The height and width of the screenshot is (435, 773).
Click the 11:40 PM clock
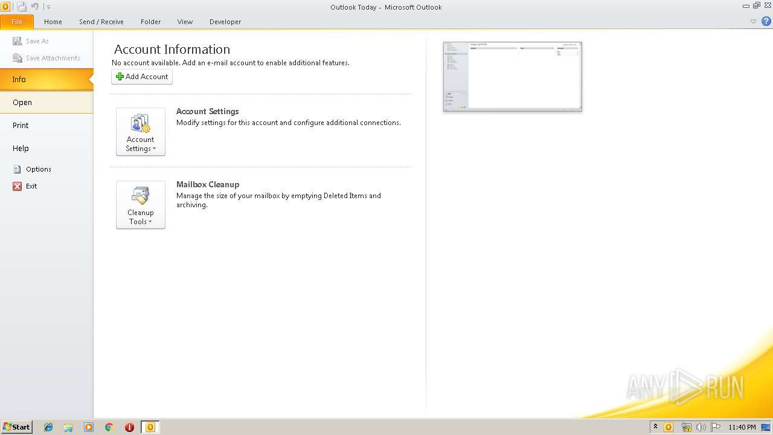coord(742,427)
